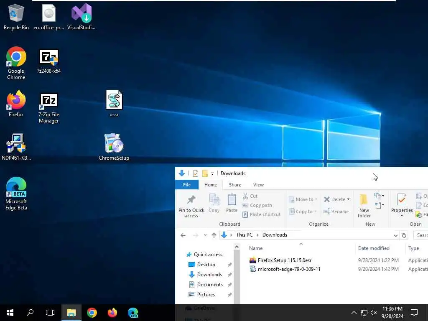Screen dimensions: 428x321
Task: Go up one folder level
Action: point(214,235)
